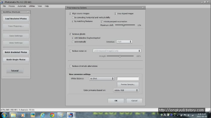The width and height of the screenshot is (211, 118).
Task: Select by matching features radio option
Action: [x=73, y=21]
